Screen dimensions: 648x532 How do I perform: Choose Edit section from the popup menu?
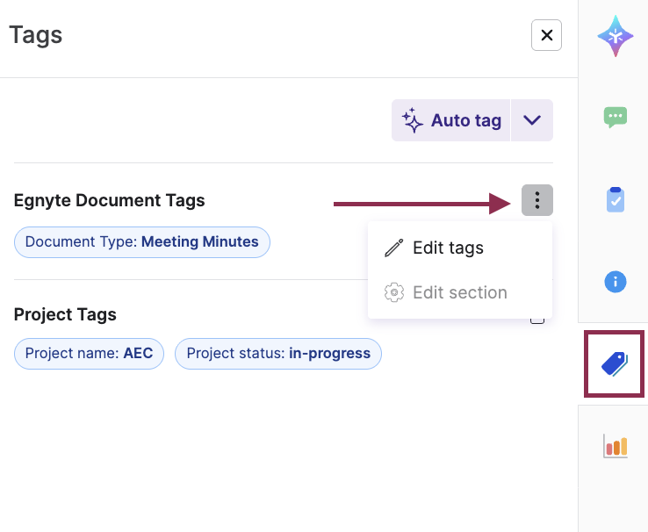click(x=459, y=293)
